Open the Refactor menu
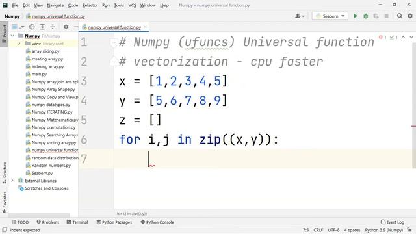Viewport: 416px width, 234px height. 90,5
